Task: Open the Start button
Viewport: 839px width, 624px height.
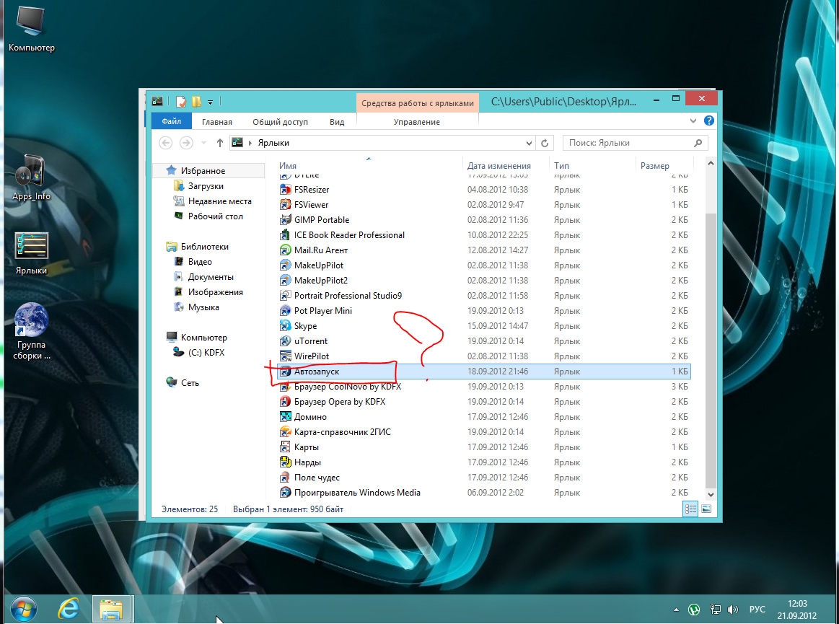Action: pos(24,609)
